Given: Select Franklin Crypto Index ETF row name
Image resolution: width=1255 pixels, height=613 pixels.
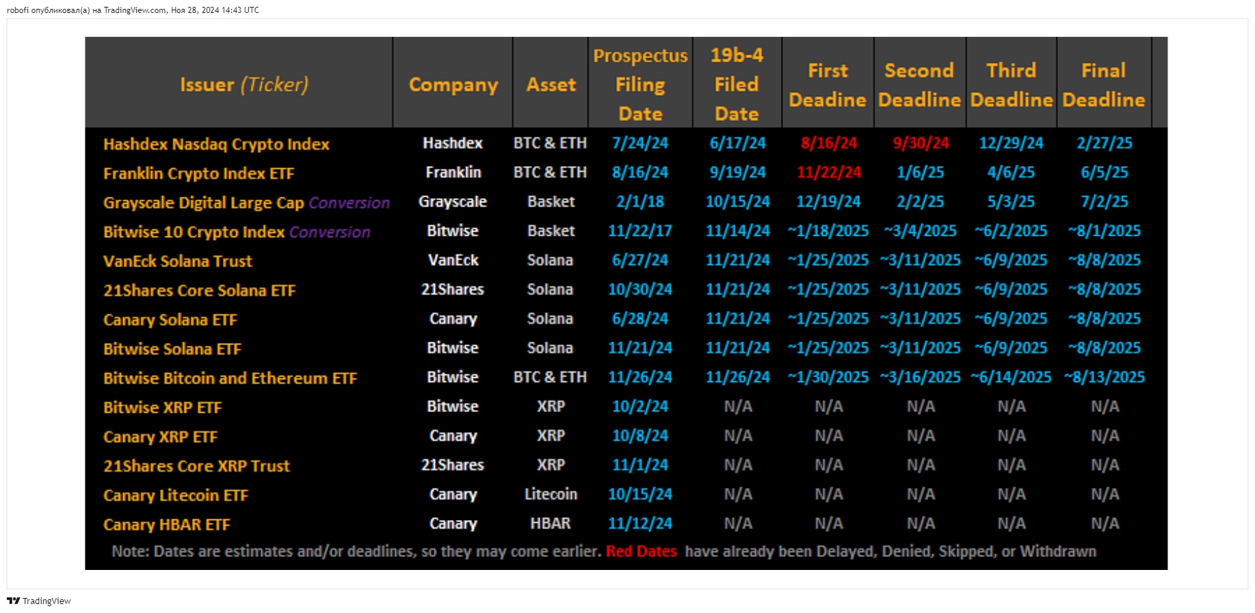Looking at the screenshot, I should point(199,174).
